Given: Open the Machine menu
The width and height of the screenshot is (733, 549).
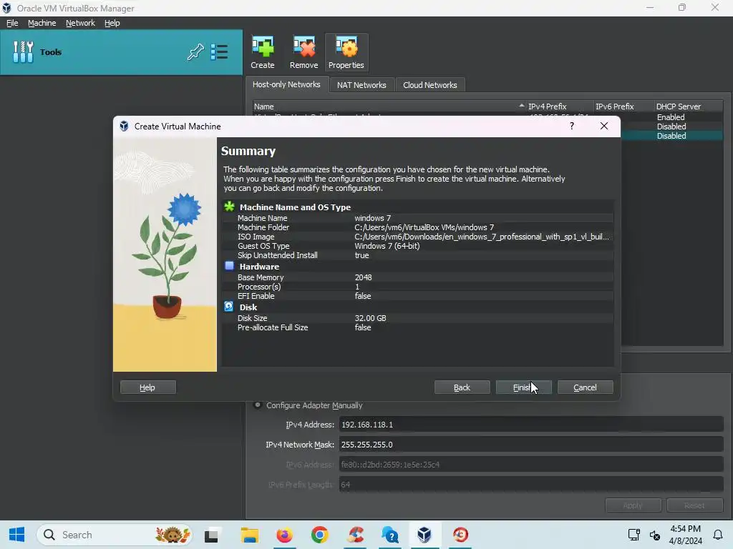Looking at the screenshot, I should pyautogui.click(x=42, y=23).
